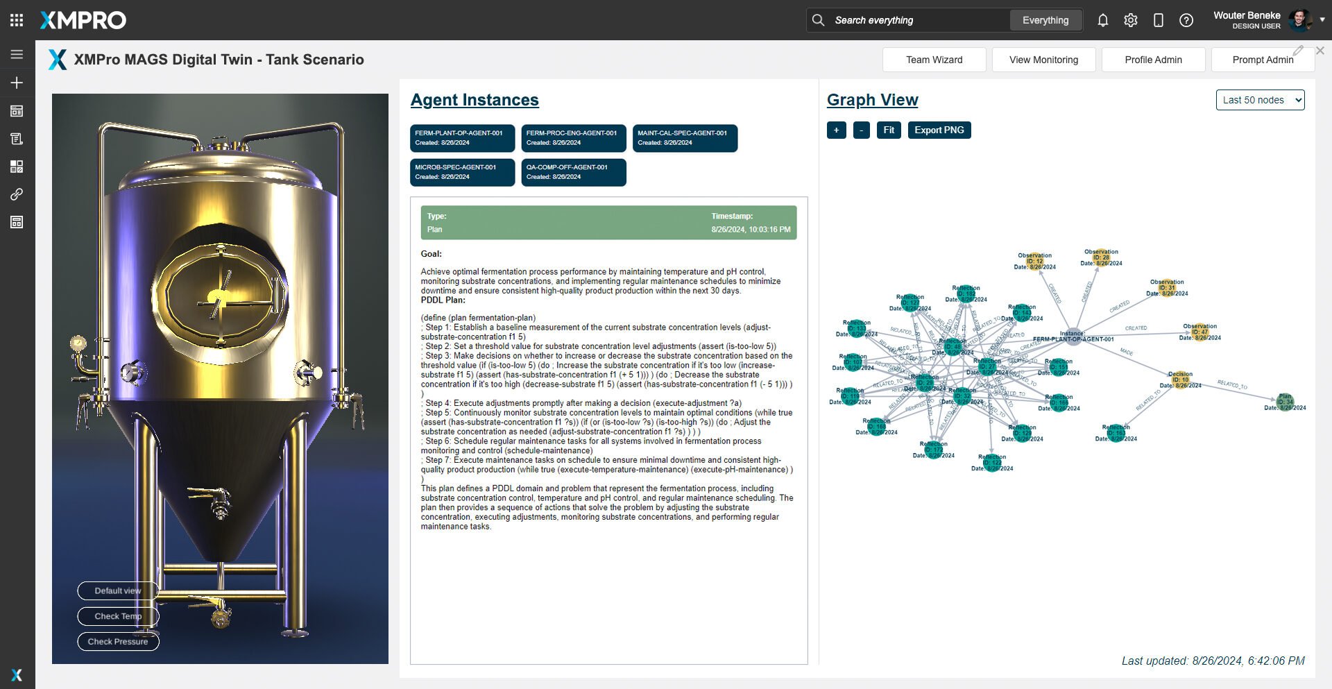Screen dimensions: 1332x689
Task: Expand the hamburger sidebar menu
Action: pos(17,54)
